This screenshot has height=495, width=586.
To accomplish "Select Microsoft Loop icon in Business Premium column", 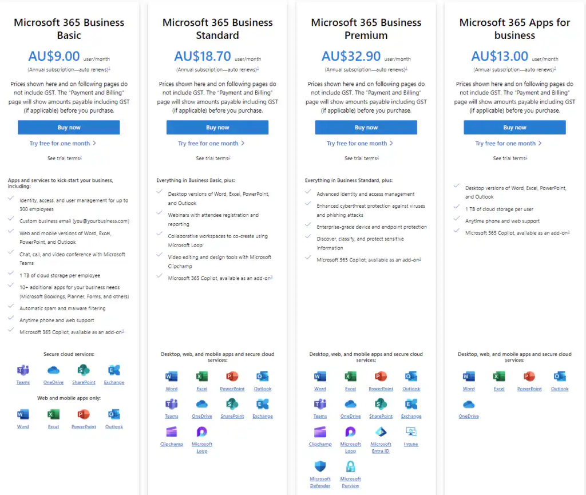I will 350,437.
